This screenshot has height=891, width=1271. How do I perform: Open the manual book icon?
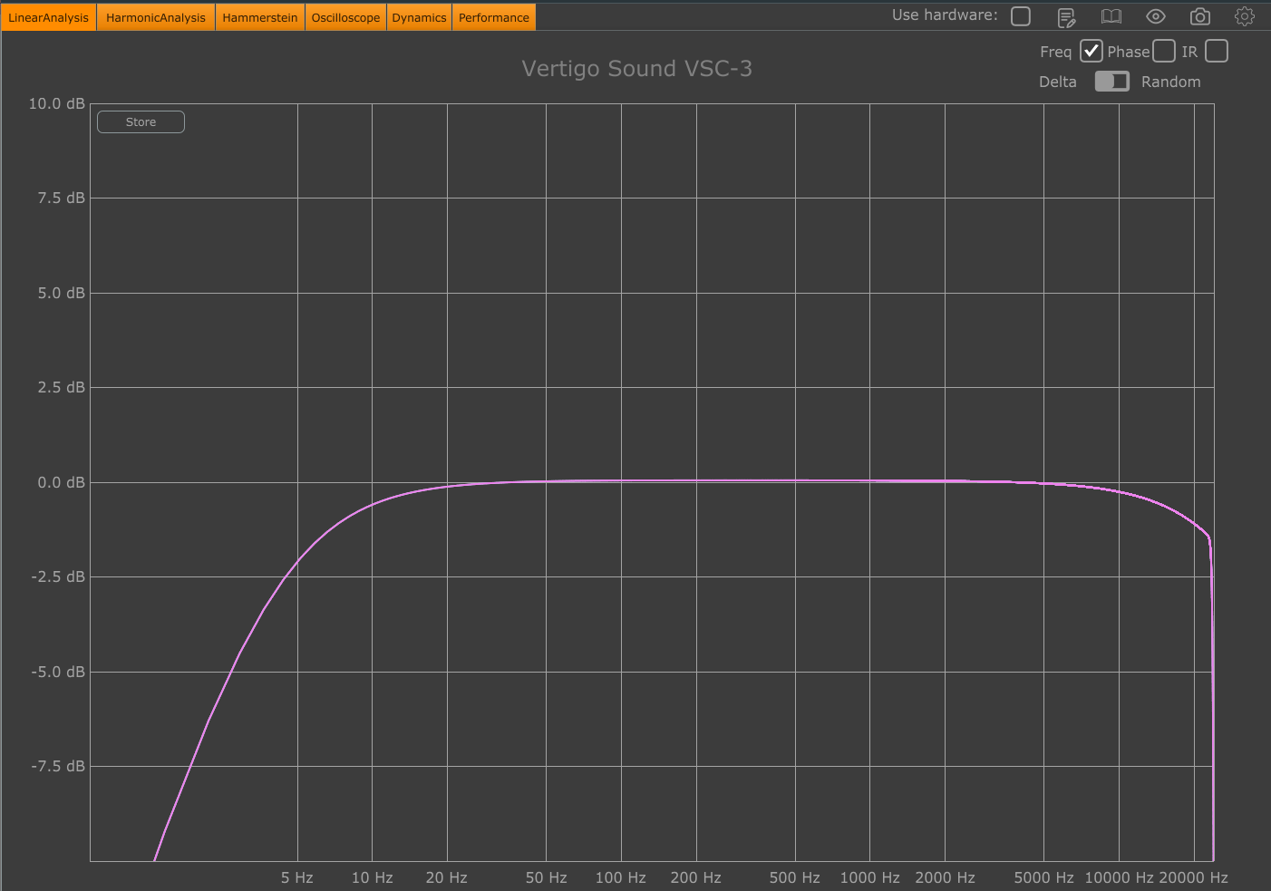tap(1111, 16)
